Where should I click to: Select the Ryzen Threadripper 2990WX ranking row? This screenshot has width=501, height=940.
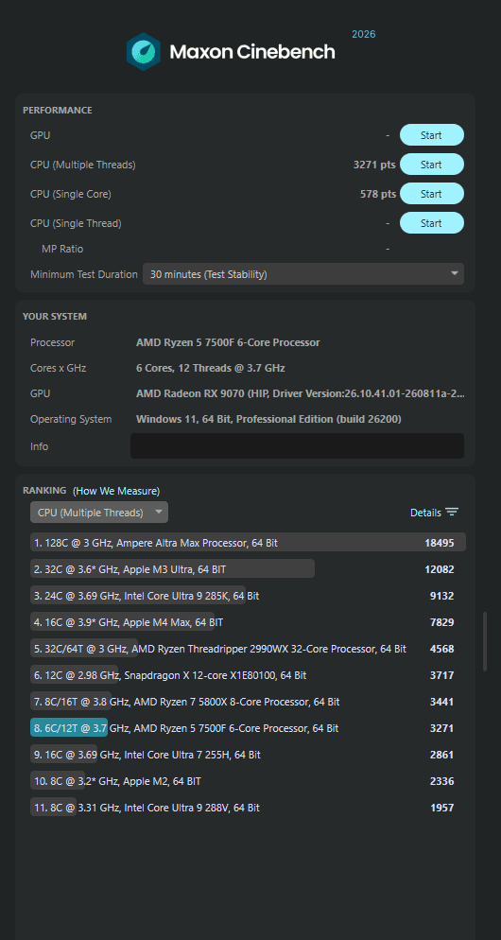(248, 649)
